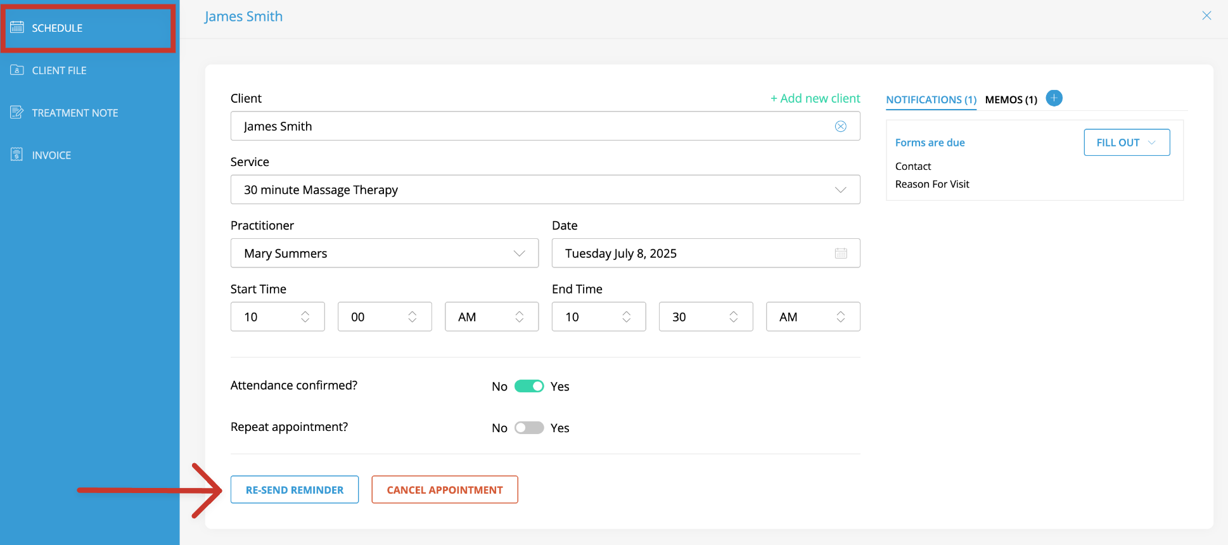Click the Date field Tuesday July 8, 2025
The image size is (1228, 545).
coord(706,253)
